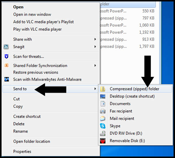The width and height of the screenshot is (175, 158).
Task: Send to Documents
Action: click(x=120, y=104)
